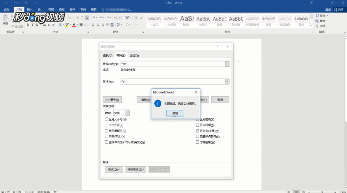Click the Tell me search box
Image resolution: width=347 pixels, height=193 pixels.
pyautogui.click(x=117, y=9)
